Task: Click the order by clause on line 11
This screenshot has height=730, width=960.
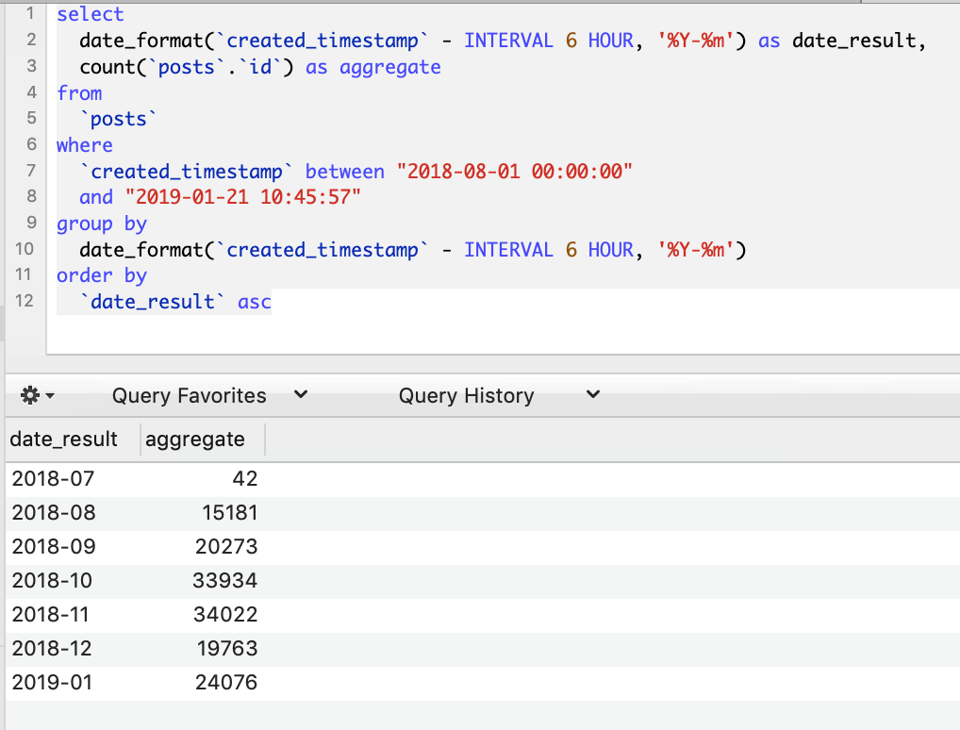Action: 103,274
